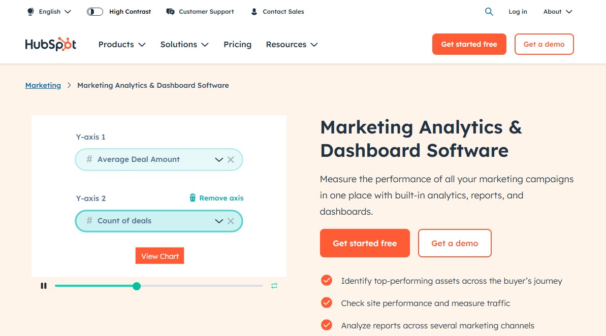
Task: Click the checkmark beside Analyze reports
Action: click(x=327, y=325)
